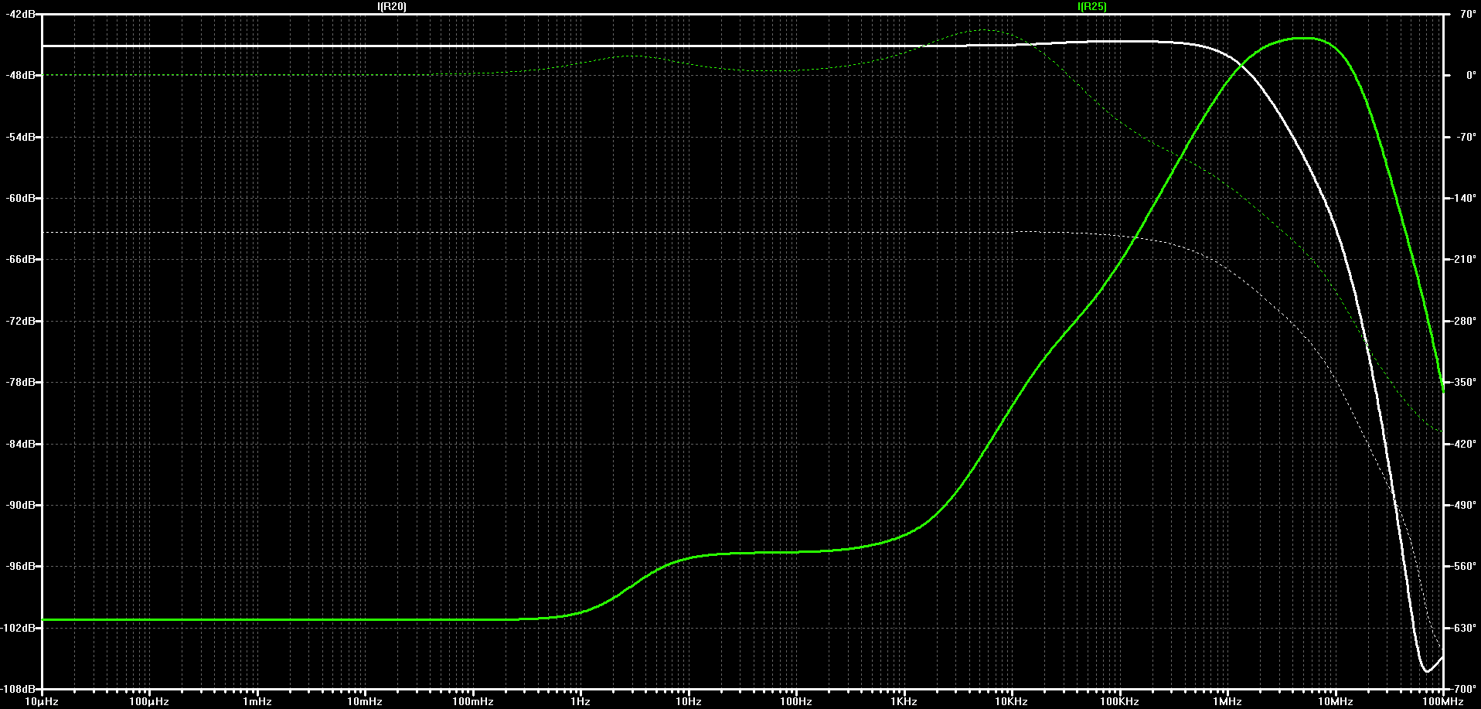Click the 70° phase axis label
Image resolution: width=1481 pixels, height=709 pixels.
1462,15
